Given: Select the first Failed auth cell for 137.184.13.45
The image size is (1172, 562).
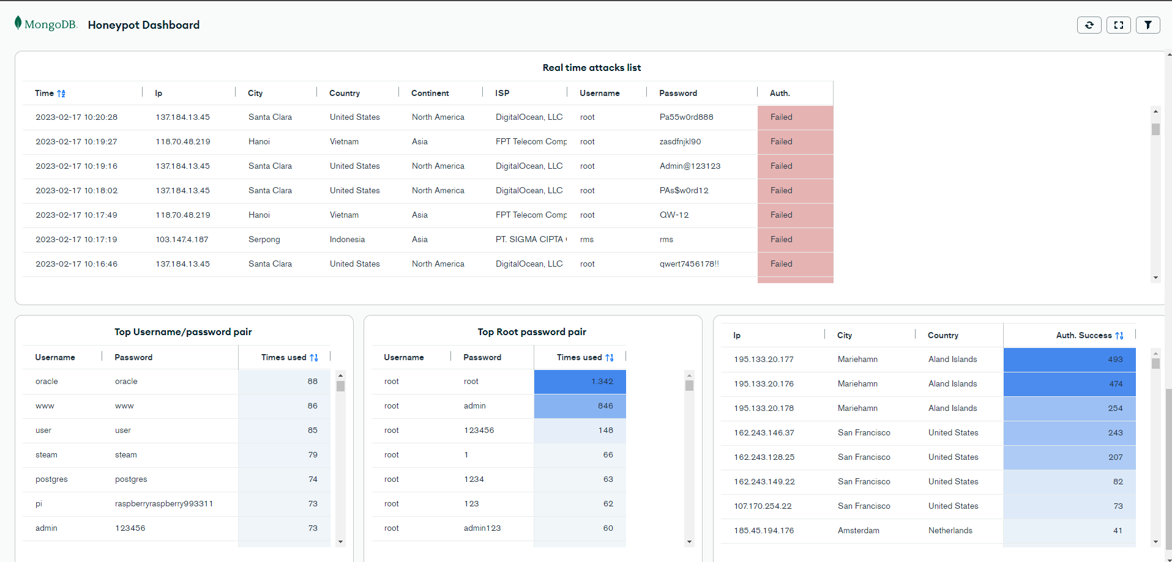Looking at the screenshot, I should click(x=794, y=117).
